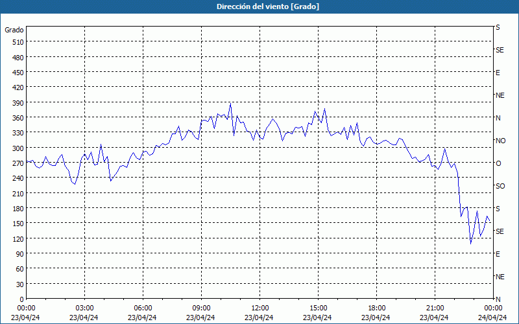The width and height of the screenshot is (519, 324).
Task: Click the chart title 'Dirección del viento [Grado]'
Action: click(x=268, y=6)
